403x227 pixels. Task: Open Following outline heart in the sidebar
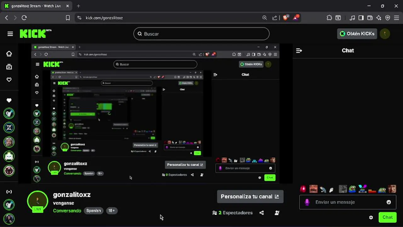click(x=9, y=80)
